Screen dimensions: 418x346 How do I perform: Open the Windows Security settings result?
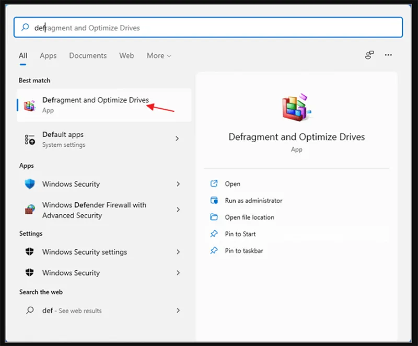[x=104, y=252]
